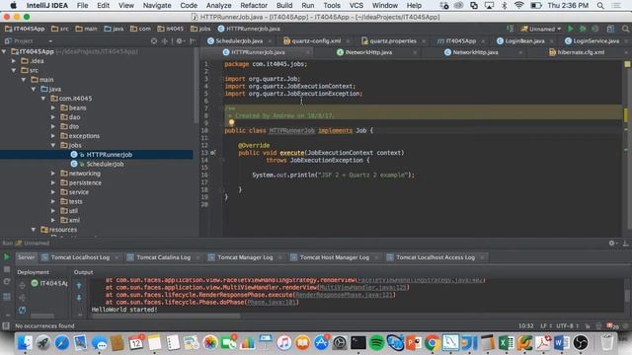
Task: Click the yellow warning stripe in the editor scrollbar
Action: 626,114
